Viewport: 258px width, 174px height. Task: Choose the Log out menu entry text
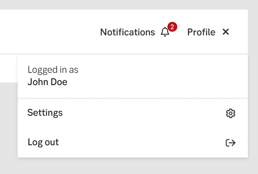43,142
